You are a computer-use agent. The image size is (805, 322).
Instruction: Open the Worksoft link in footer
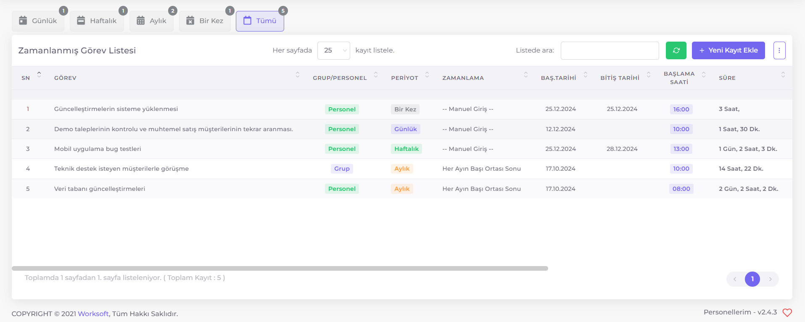tap(93, 314)
